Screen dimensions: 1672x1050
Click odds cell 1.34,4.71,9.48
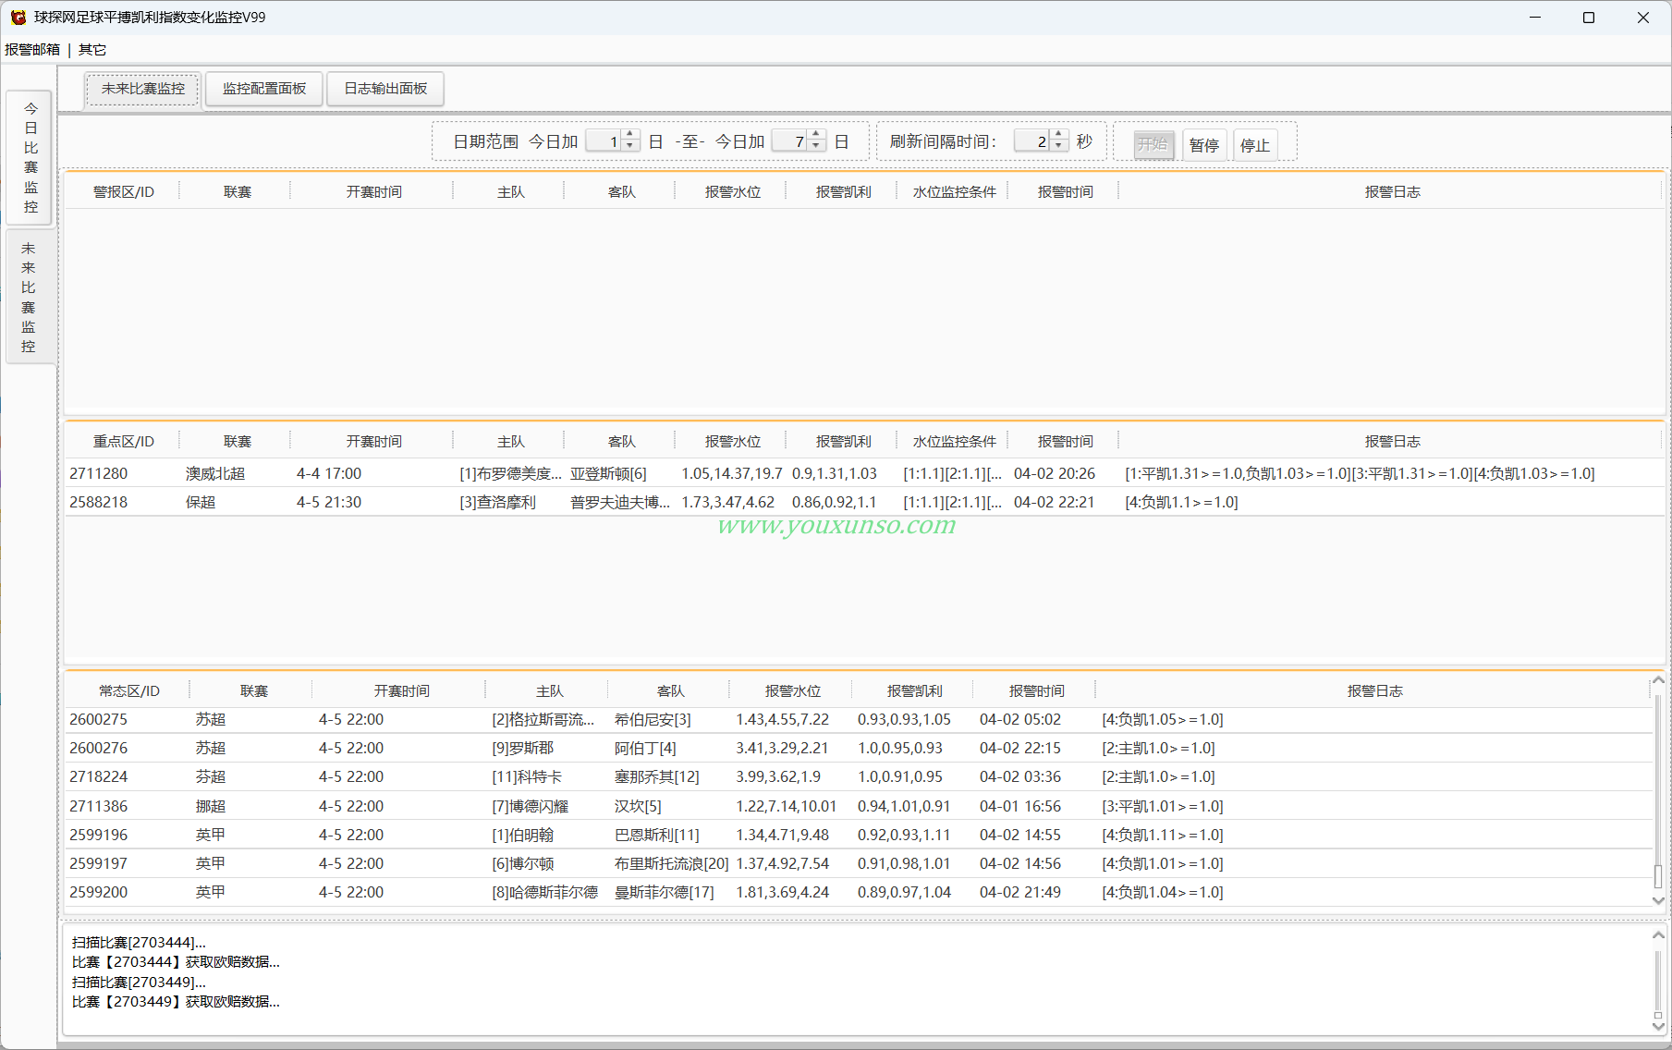pyautogui.click(x=782, y=835)
